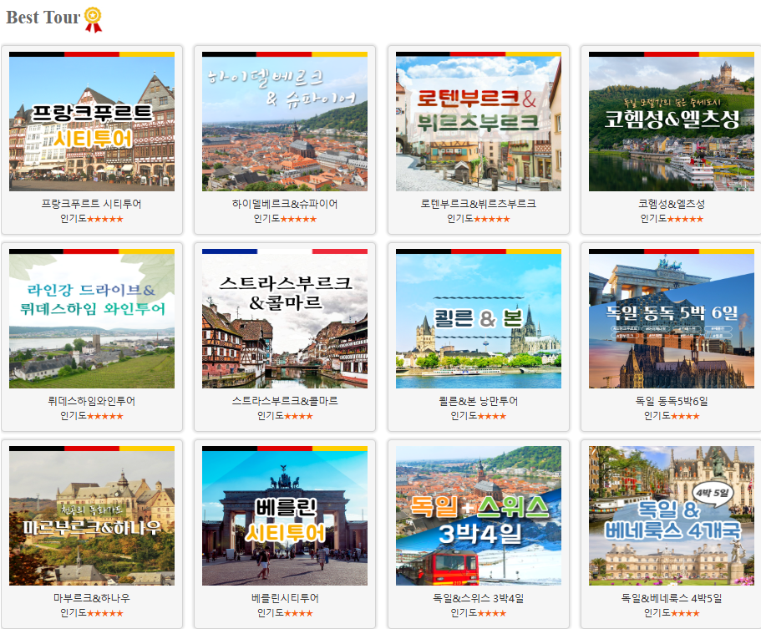This screenshot has width=761, height=629.
Task: Open the 로텐부르크 & 뷔르츠부르크 tour image
Action: (x=479, y=121)
